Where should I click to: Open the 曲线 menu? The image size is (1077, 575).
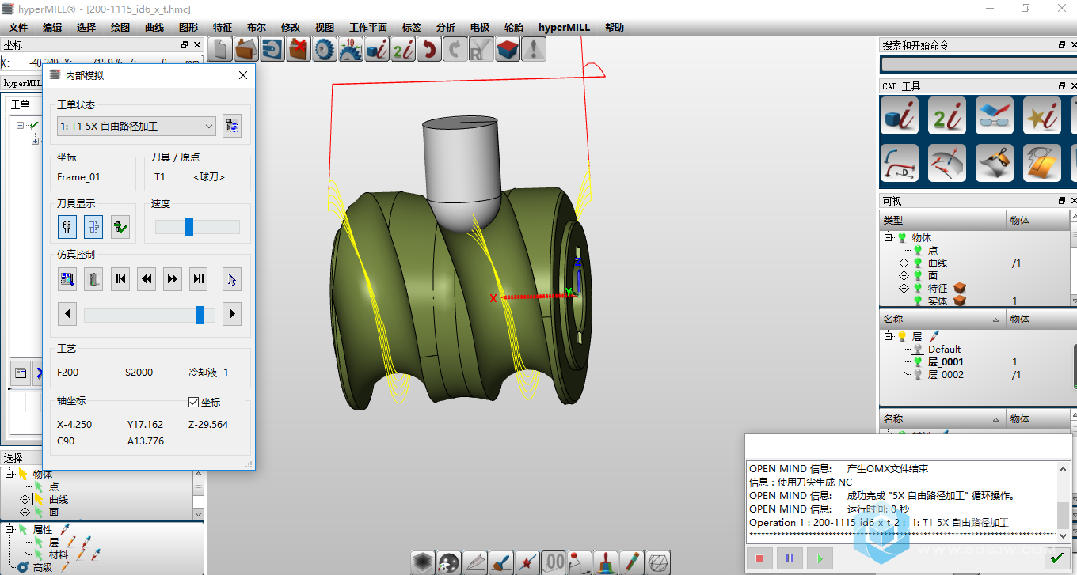coord(154,27)
